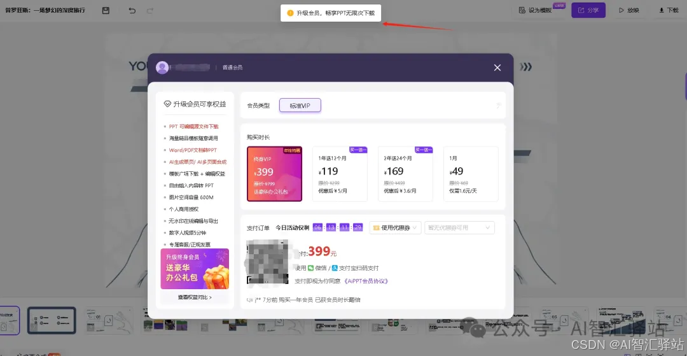Image resolution: width=687 pixels, height=356 pixels.
Task: Click the coupon ticket icon
Action: click(376, 227)
